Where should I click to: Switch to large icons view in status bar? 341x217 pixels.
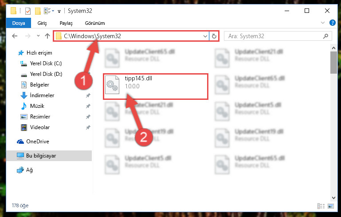pyautogui.click(x=331, y=206)
